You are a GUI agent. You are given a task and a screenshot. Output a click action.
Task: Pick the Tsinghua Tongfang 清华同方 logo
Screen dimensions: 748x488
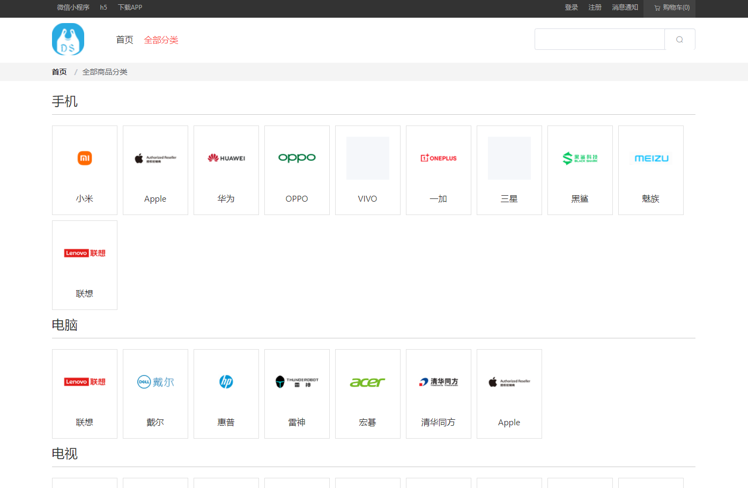point(439,382)
